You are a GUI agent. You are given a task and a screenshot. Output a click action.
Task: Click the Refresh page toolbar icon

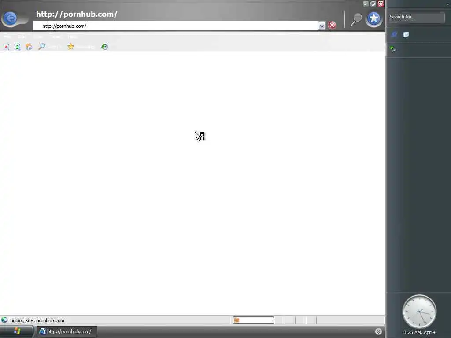coord(18,47)
